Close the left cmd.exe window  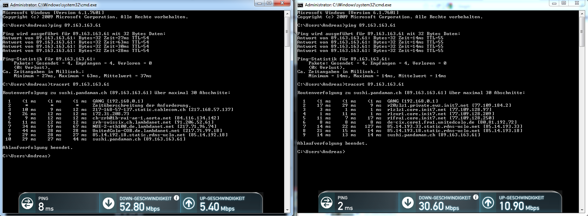coord(282,3)
